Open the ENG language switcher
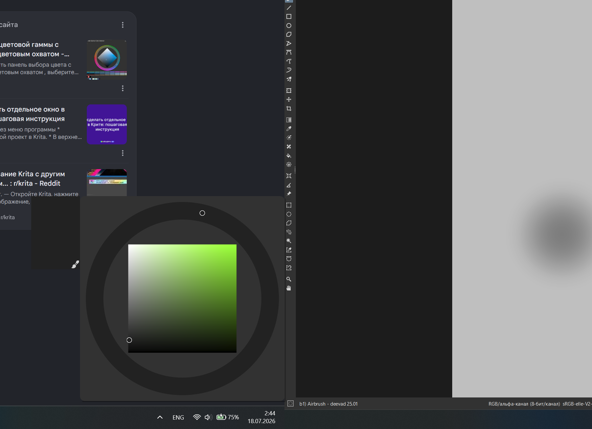Image resolution: width=592 pixels, height=429 pixels. [178, 417]
